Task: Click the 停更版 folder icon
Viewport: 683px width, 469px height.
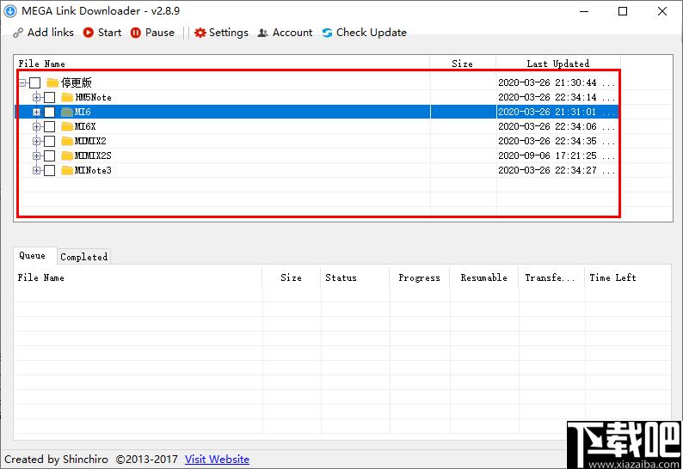Action: [52, 82]
